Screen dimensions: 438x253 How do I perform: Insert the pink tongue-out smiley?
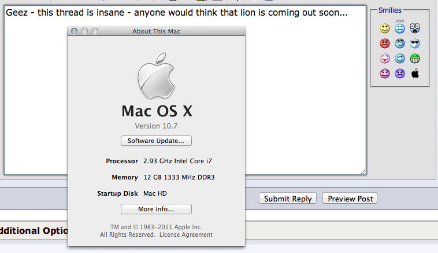point(385,58)
